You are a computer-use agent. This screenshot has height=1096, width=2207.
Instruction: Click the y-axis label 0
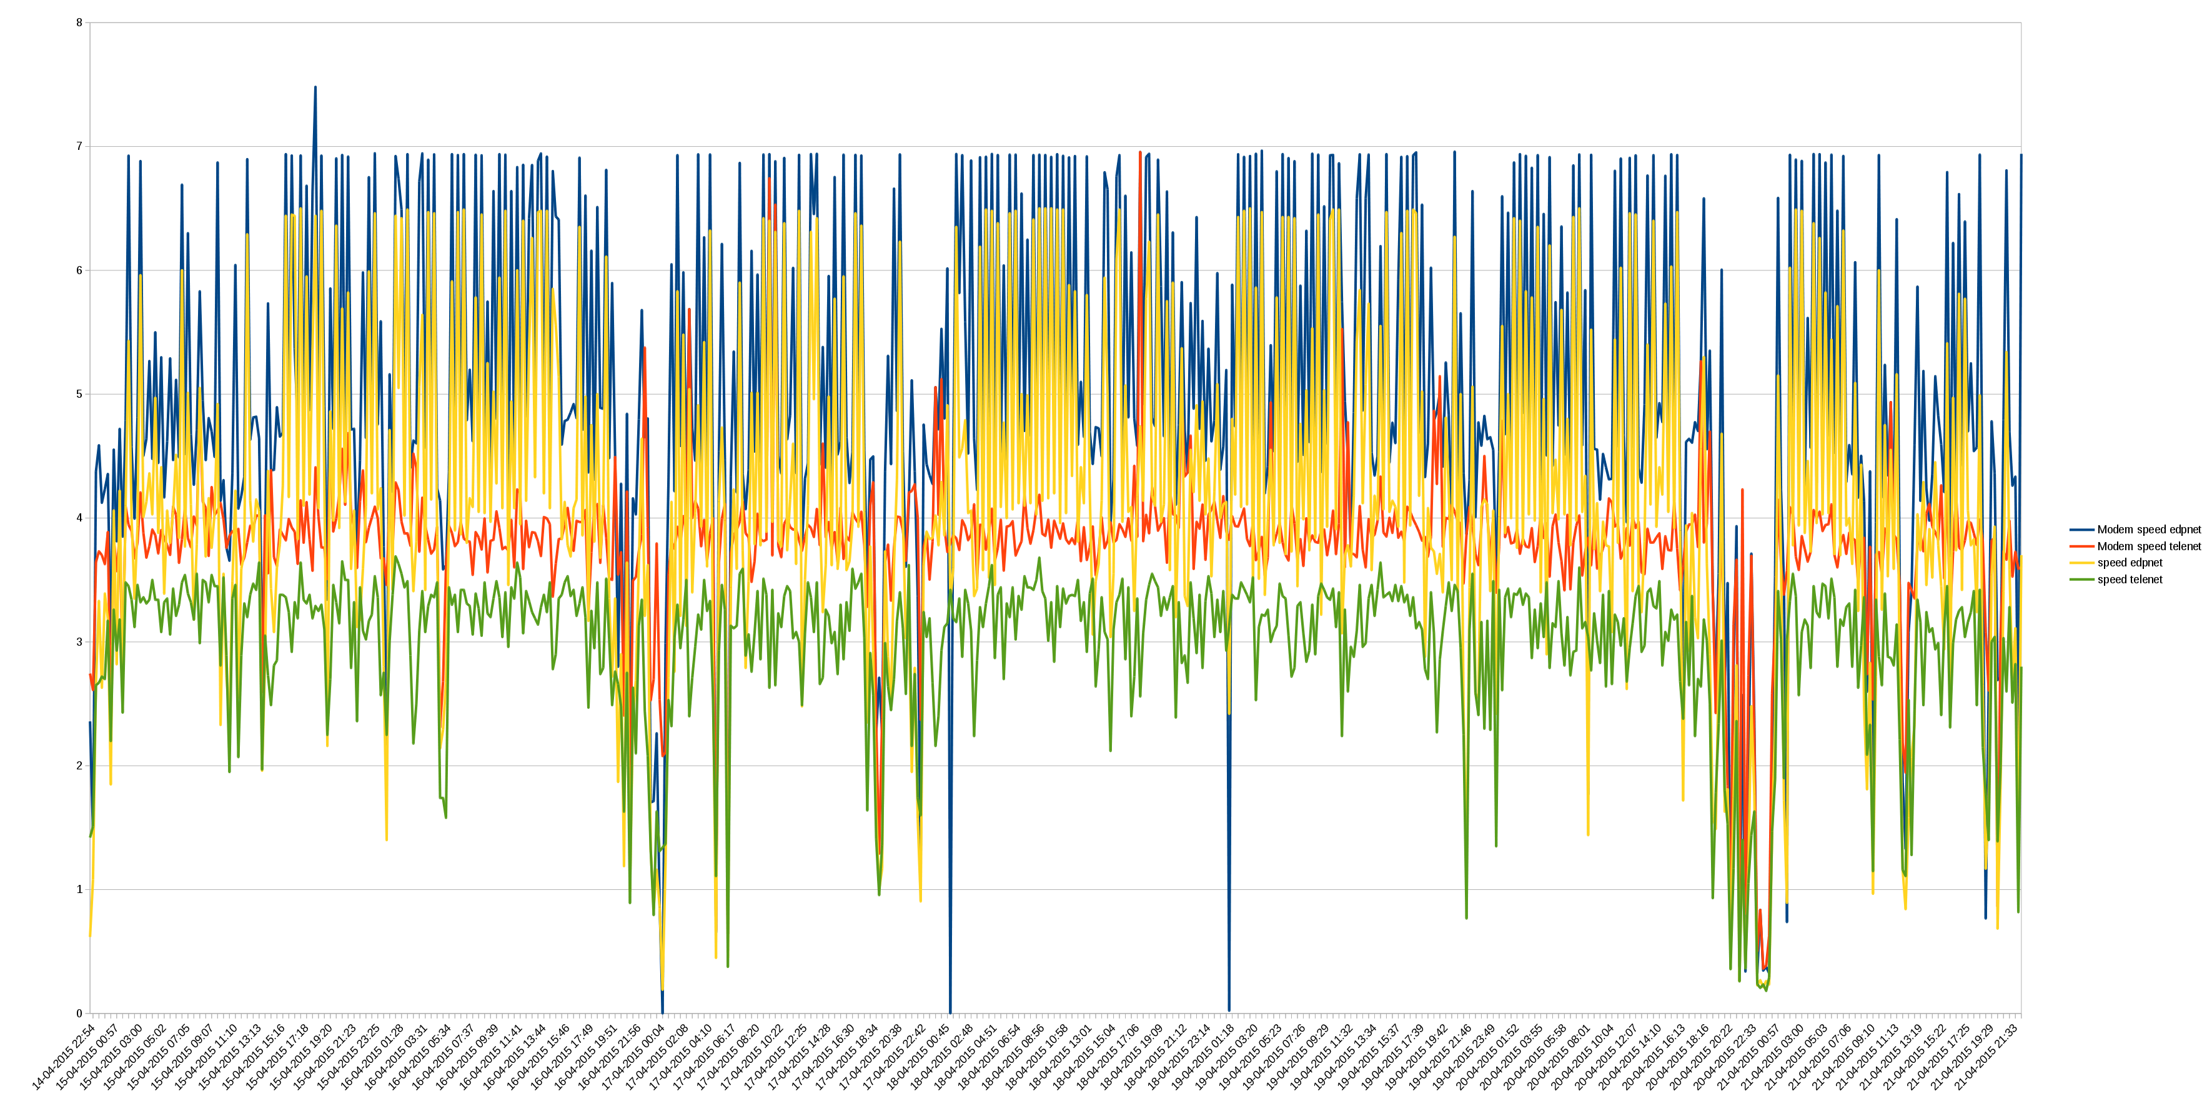80,1013
